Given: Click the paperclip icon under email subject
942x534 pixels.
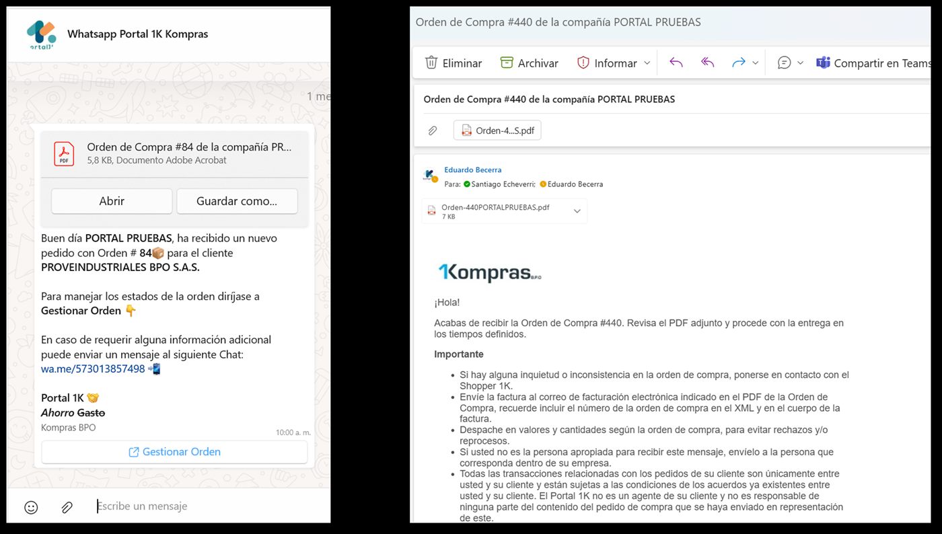Looking at the screenshot, I should tap(433, 130).
